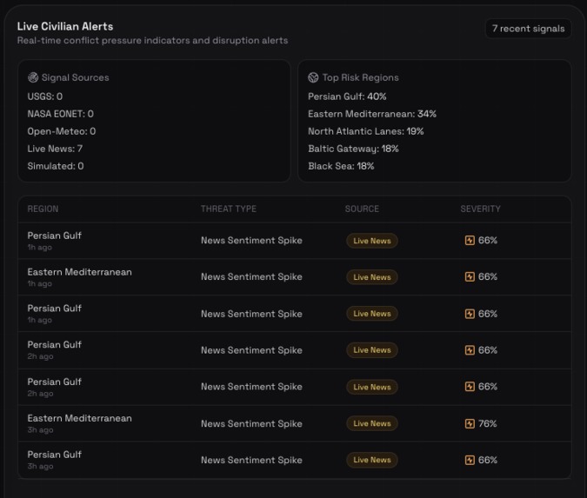Click Live News badge in Eastern Mediterranean 3h row
The height and width of the screenshot is (498, 587).
coord(371,423)
